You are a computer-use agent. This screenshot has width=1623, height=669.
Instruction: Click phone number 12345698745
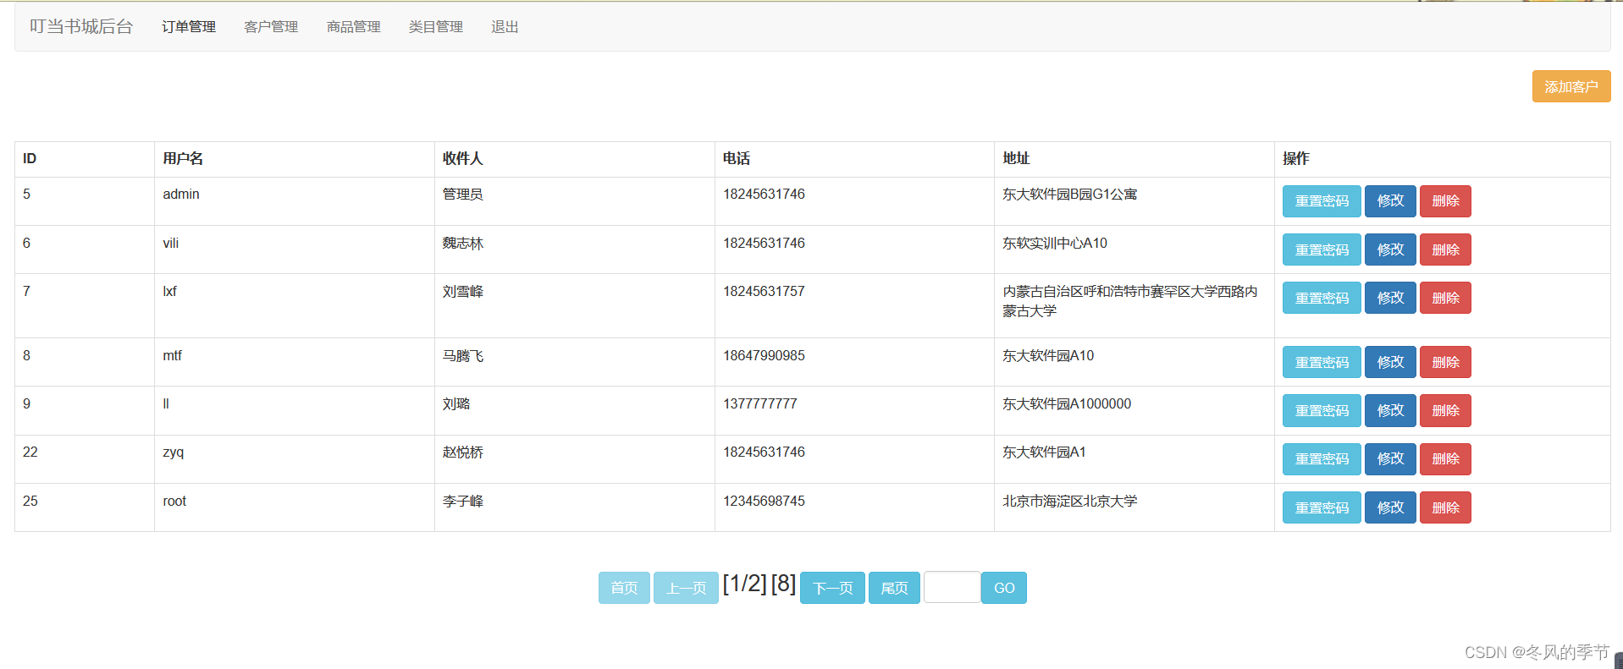click(764, 502)
